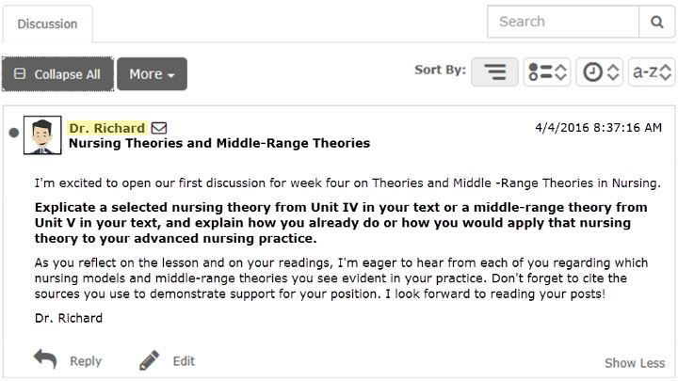Click the Reply text link

(x=86, y=360)
